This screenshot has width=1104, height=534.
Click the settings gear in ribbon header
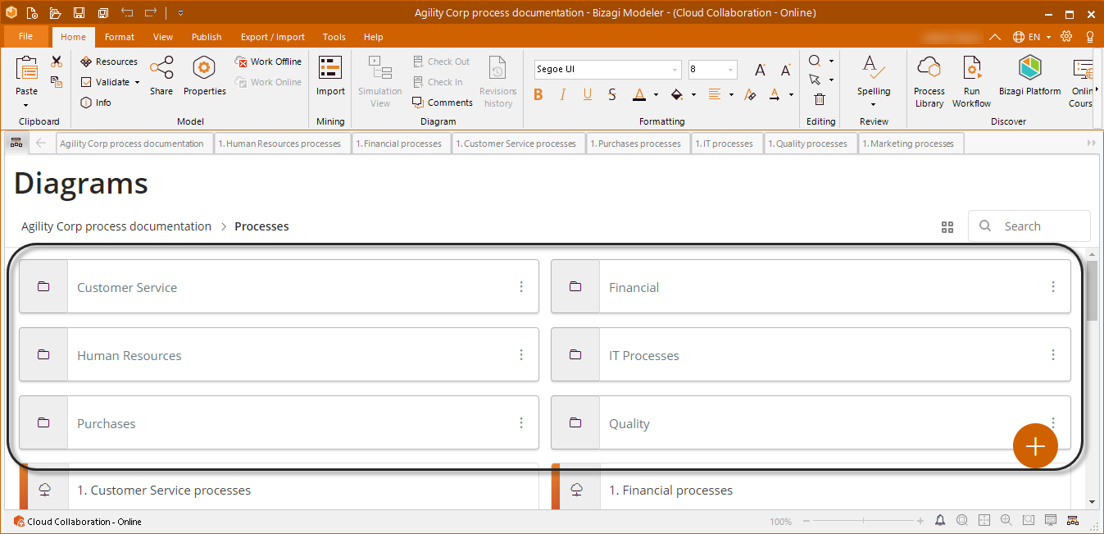pyautogui.click(x=1066, y=37)
